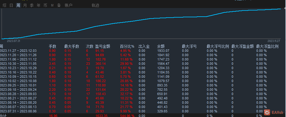Screen dimensions: 286x117
Task: Click lots value 3.45
Action: 52,64
